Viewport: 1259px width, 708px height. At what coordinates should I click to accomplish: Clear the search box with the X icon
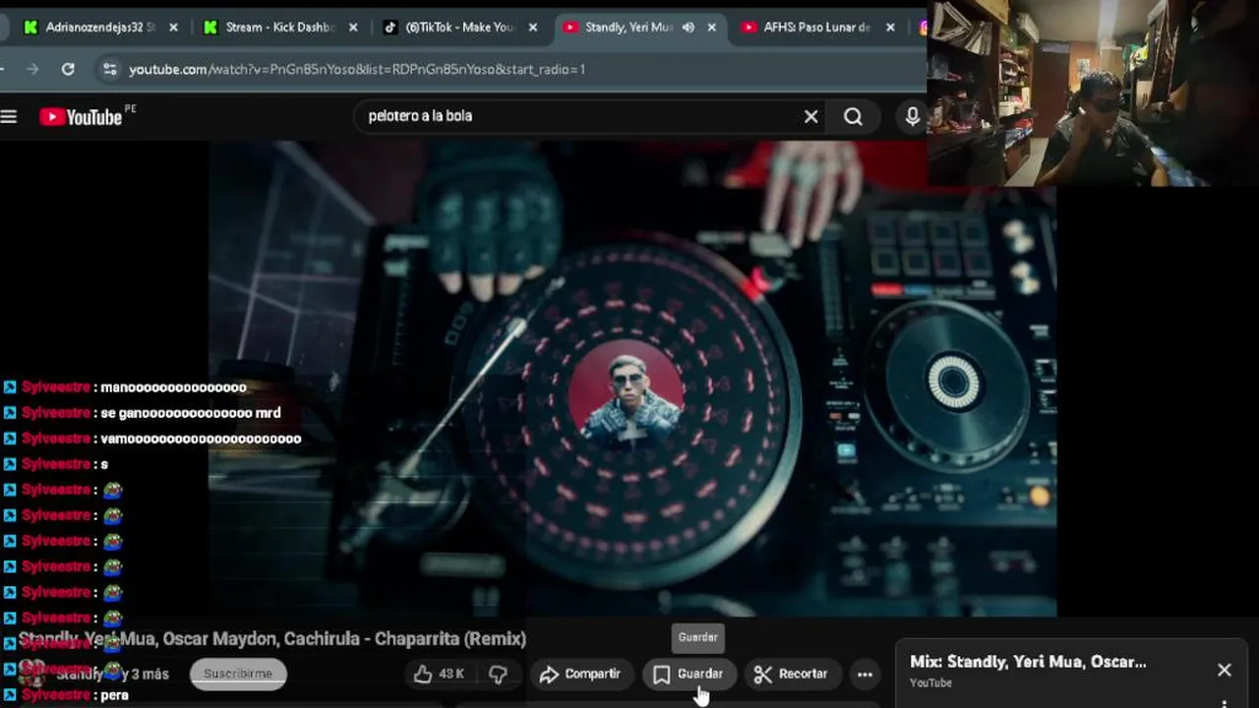[810, 117]
